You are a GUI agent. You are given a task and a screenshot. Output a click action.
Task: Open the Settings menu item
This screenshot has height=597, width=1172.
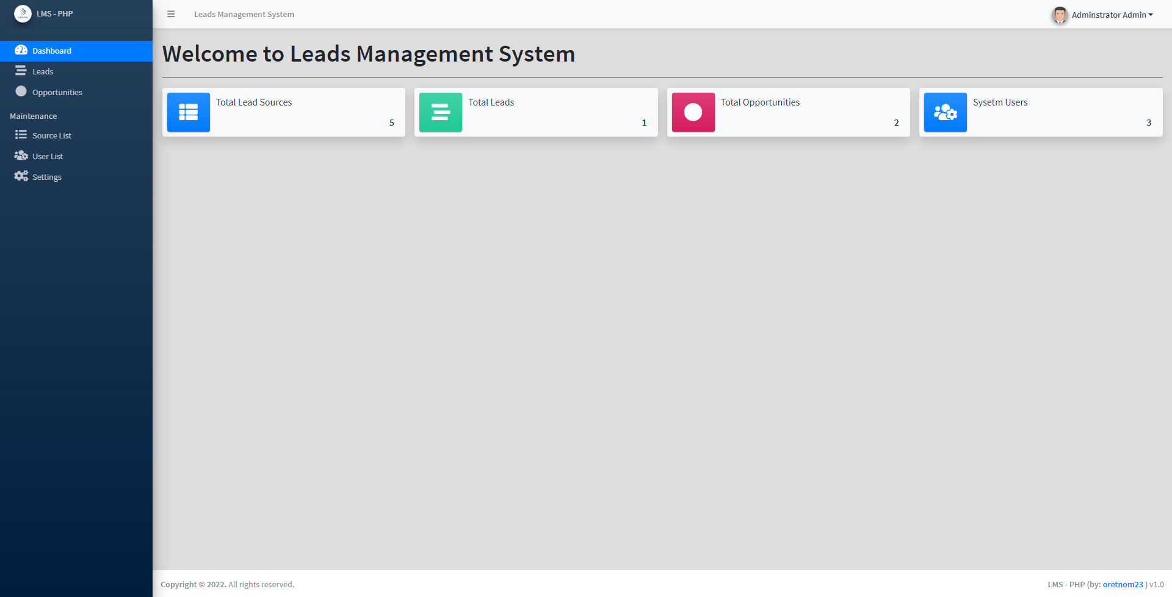76,177
